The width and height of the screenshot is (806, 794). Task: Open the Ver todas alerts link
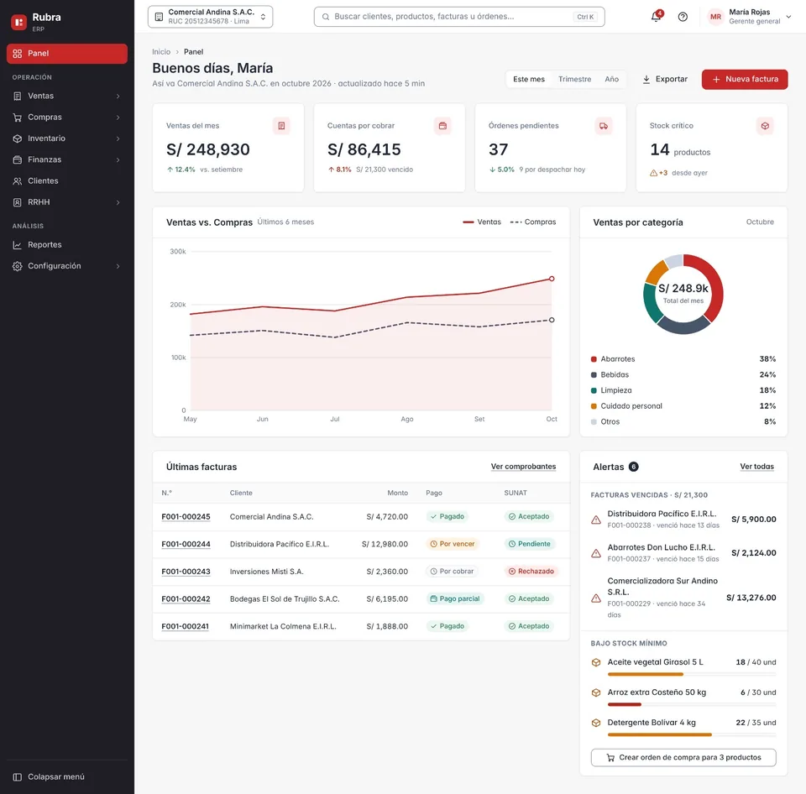[x=756, y=467]
